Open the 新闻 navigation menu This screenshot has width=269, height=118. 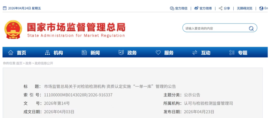coord(95,53)
